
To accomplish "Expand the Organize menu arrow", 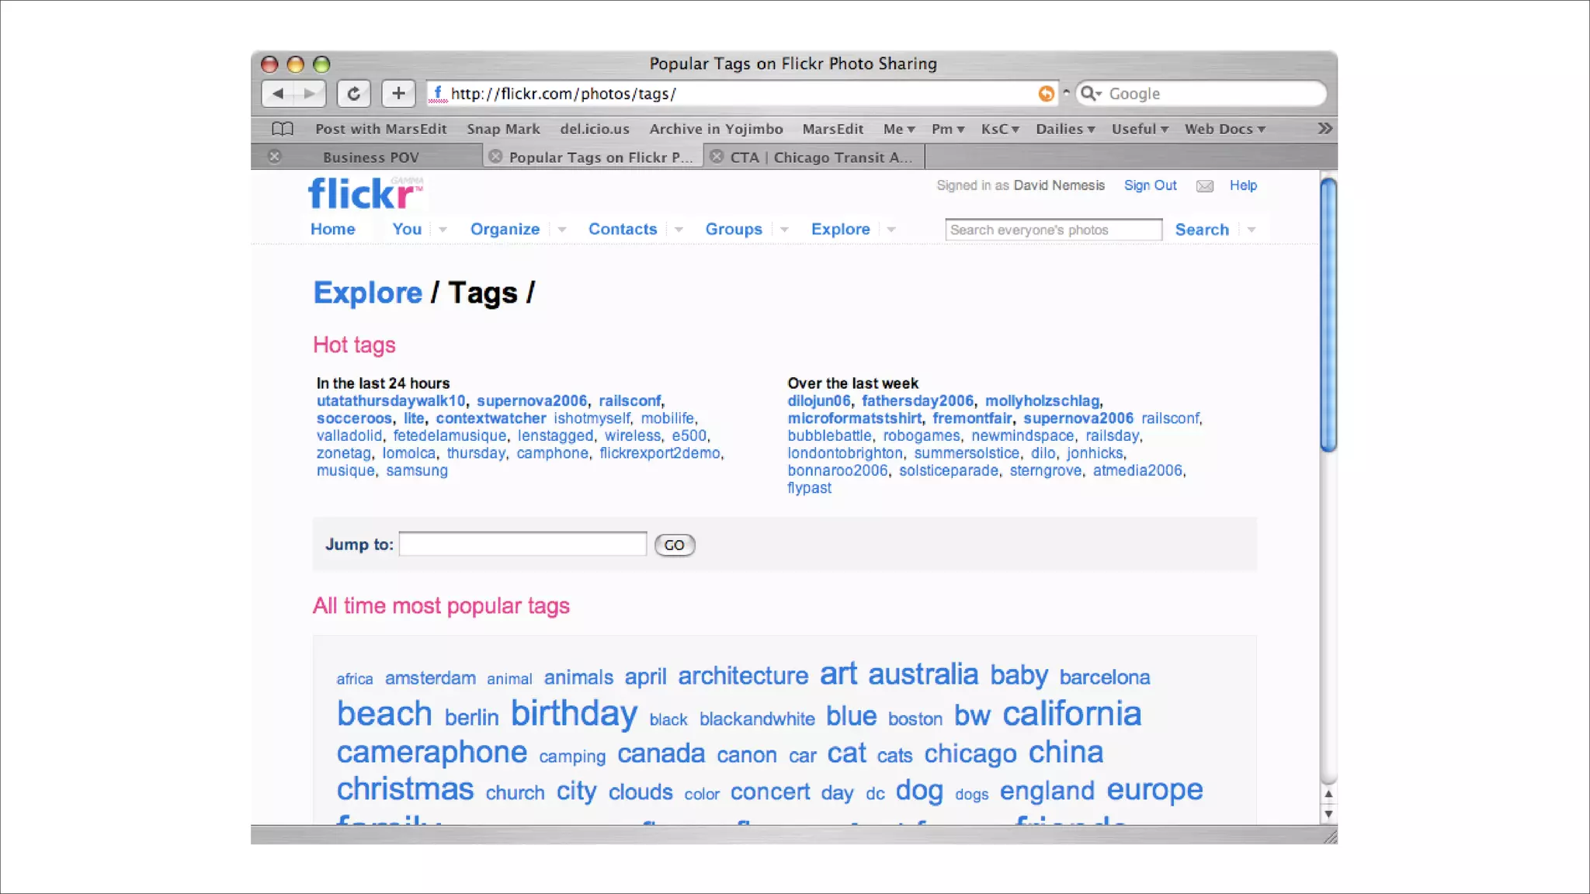I will click(561, 230).
